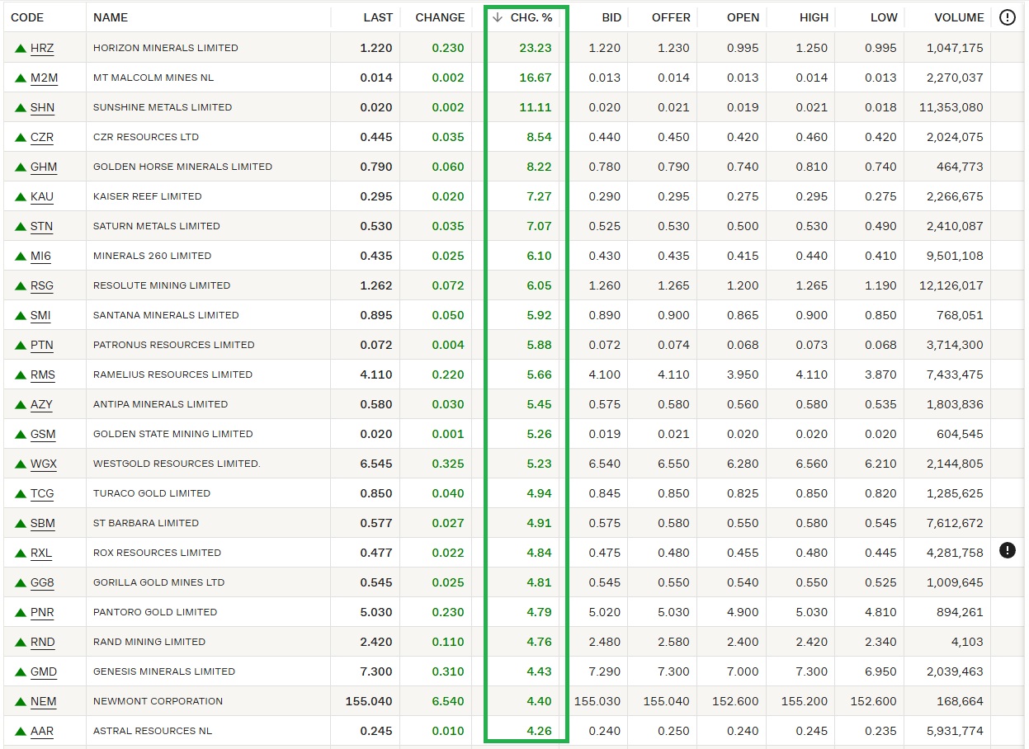Image resolution: width=1029 pixels, height=749 pixels.
Task: Sort by the CODE column header
Action: pos(27,17)
